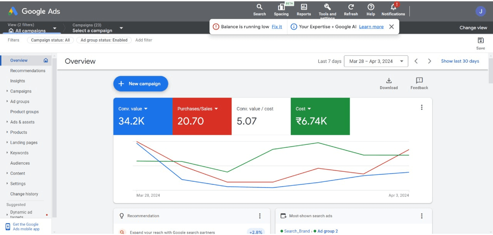Click the Learn more link
This screenshot has height=235, width=493.
pyautogui.click(x=371, y=27)
